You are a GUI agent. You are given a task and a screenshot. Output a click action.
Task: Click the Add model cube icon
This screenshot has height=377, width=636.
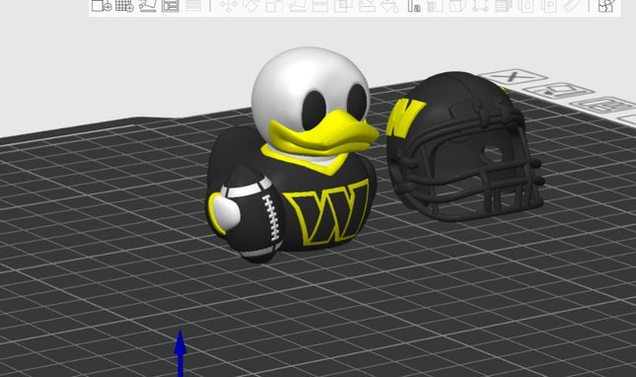(x=101, y=6)
